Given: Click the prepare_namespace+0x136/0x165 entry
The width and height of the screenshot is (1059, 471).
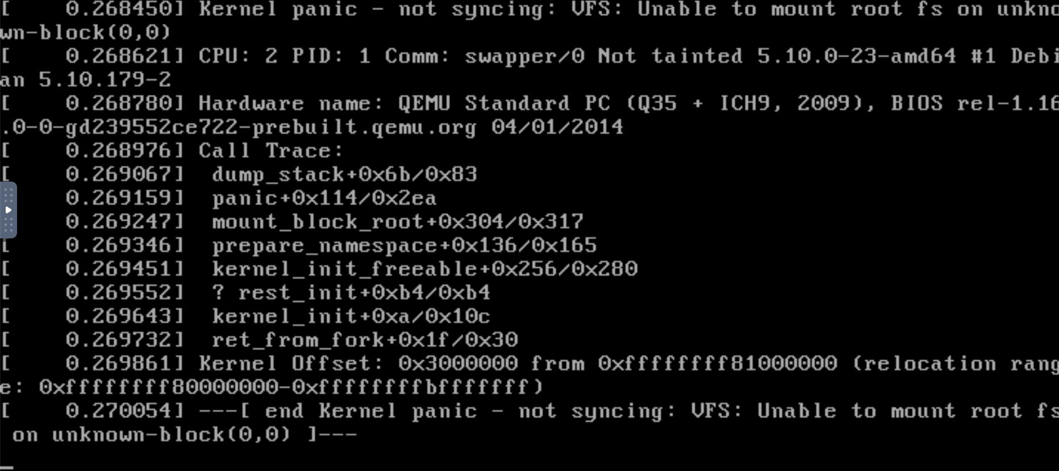Looking at the screenshot, I should 404,246.
